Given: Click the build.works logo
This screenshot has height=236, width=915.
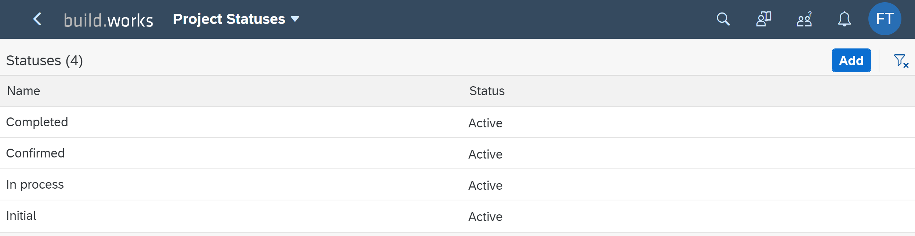Looking at the screenshot, I should tap(108, 20).
